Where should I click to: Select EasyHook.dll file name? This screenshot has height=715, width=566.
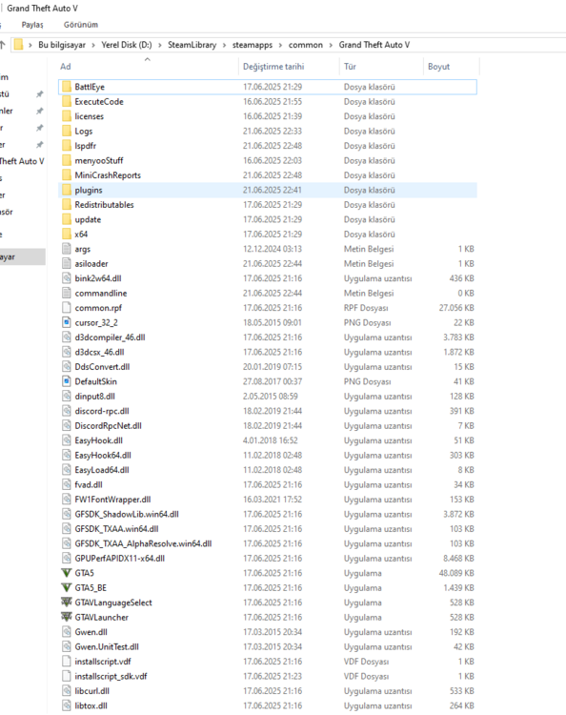(x=98, y=440)
